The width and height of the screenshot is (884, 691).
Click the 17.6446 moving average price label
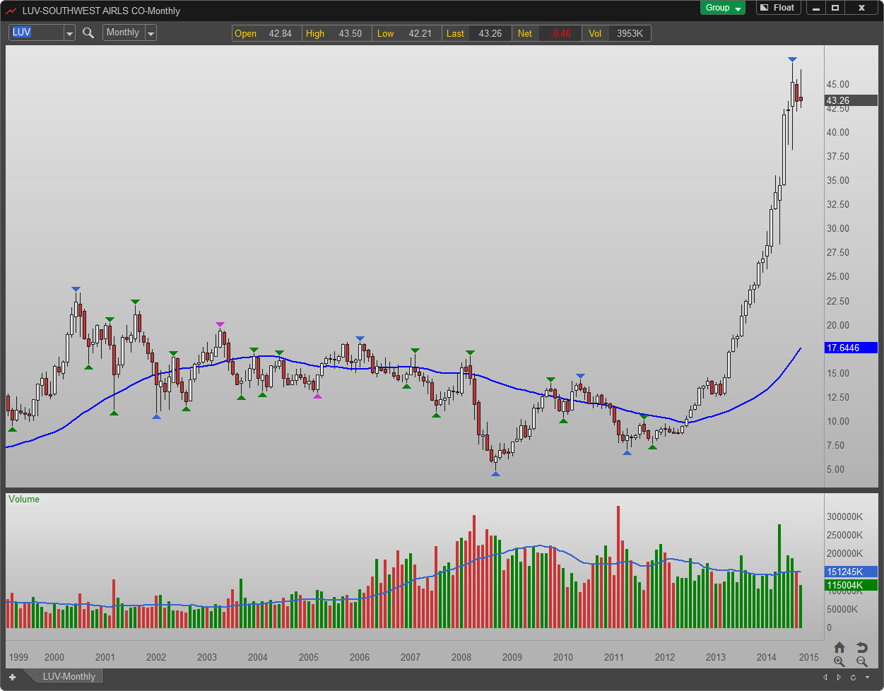(850, 348)
